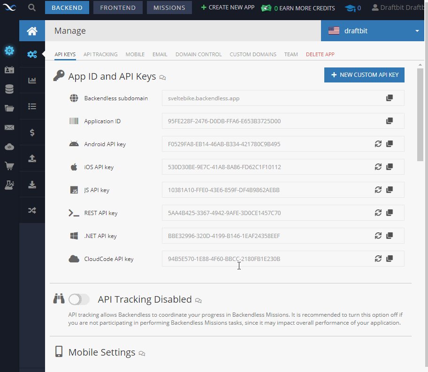Screen dimensions: 428x372
Task: Switch to the API KEYS tab
Action: [x=65, y=54]
